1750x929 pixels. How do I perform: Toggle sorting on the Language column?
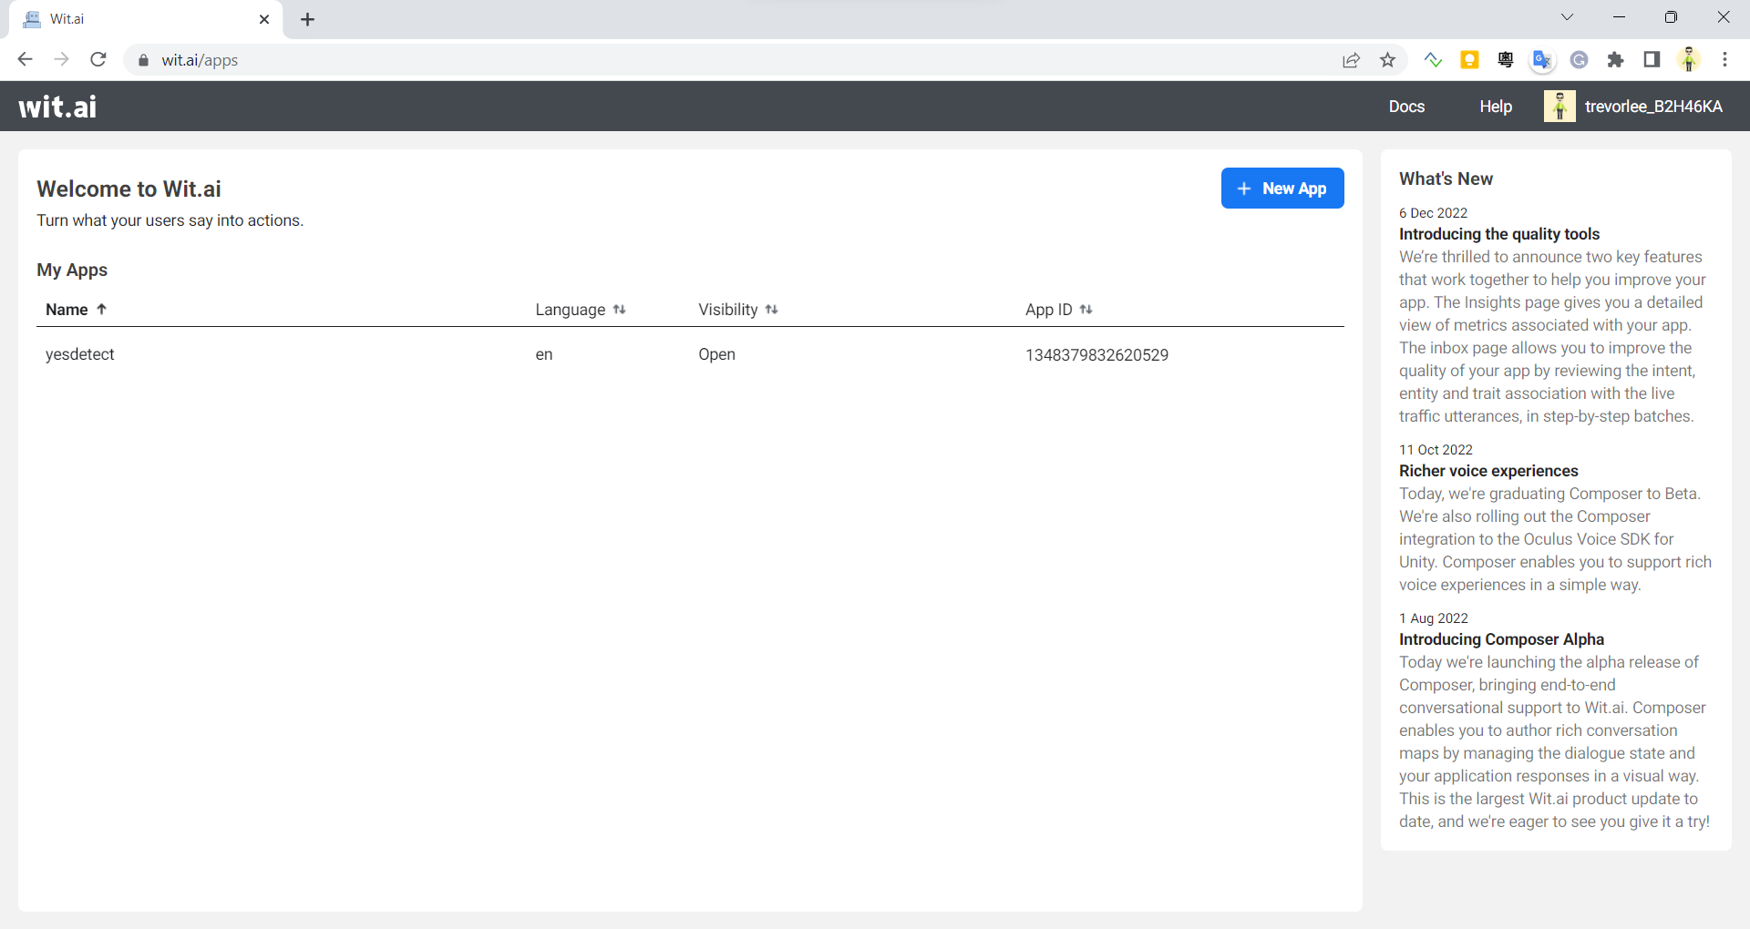point(619,310)
